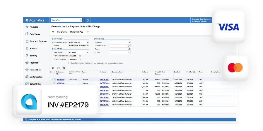Click the grid header files icon

[x=51, y=72]
